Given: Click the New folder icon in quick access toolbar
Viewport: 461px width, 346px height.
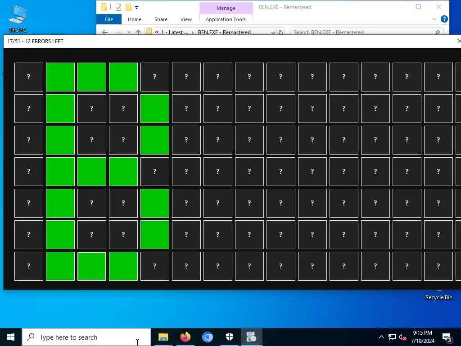Looking at the screenshot, I should point(128,7).
